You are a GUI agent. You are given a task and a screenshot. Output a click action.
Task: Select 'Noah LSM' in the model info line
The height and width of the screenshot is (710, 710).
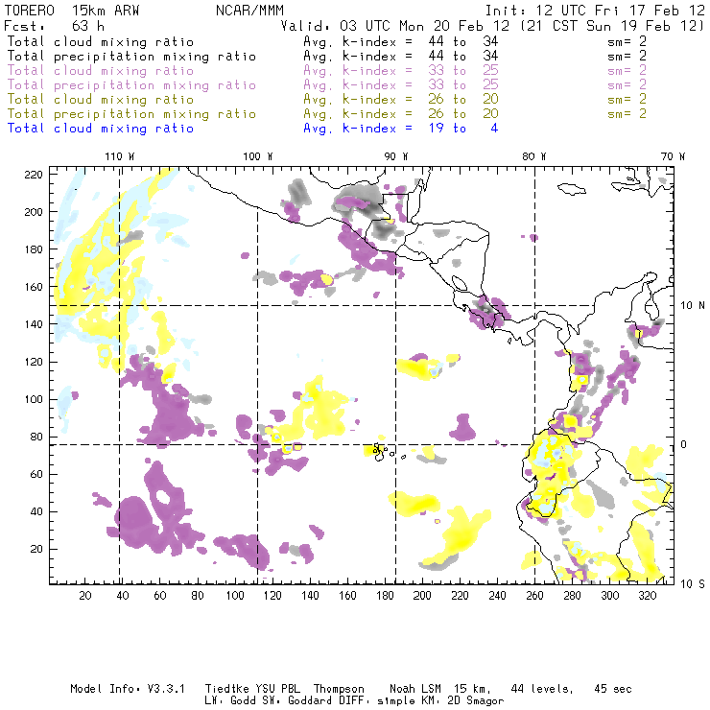click(x=415, y=689)
